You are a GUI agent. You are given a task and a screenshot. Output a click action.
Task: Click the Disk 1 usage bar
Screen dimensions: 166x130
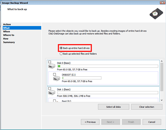108,93
